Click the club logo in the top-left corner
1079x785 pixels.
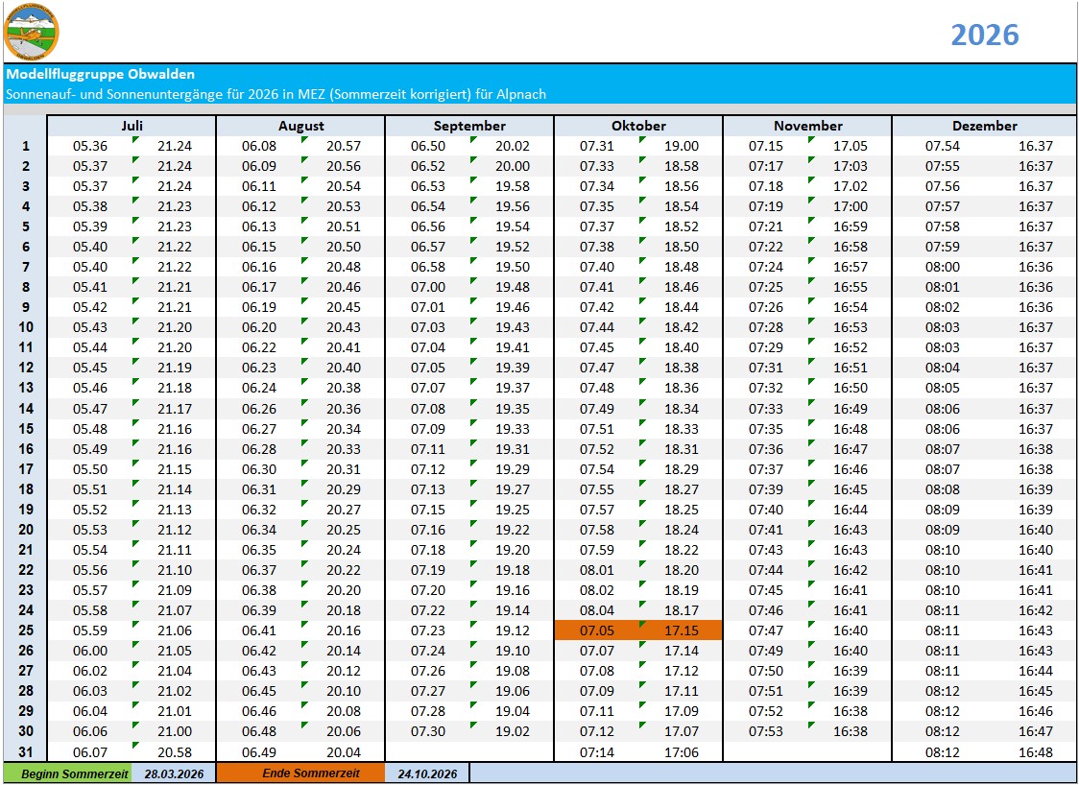(x=32, y=32)
